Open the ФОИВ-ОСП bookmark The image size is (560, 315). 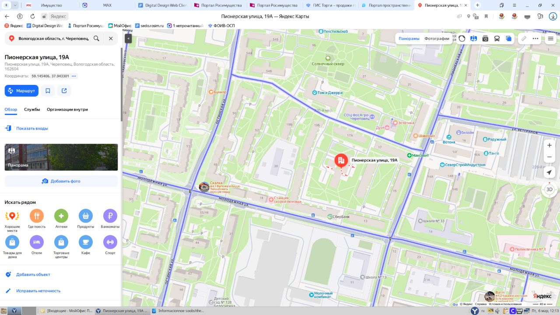click(x=221, y=26)
